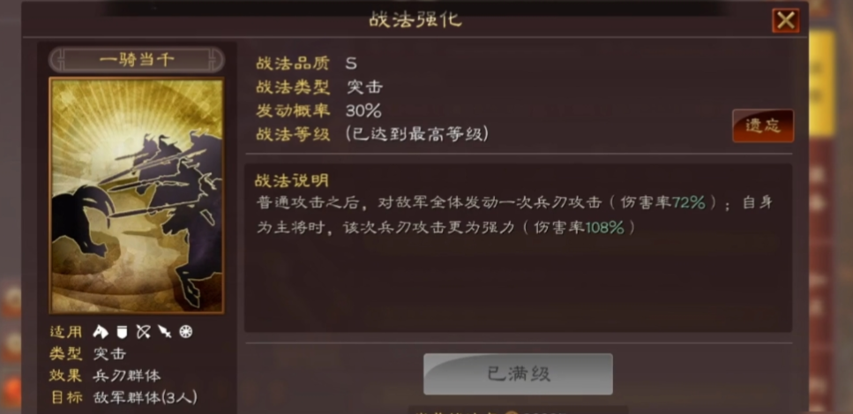Tap the 目标 敌军群体(3人) row
The width and height of the screenshot is (853, 414).
123,397
